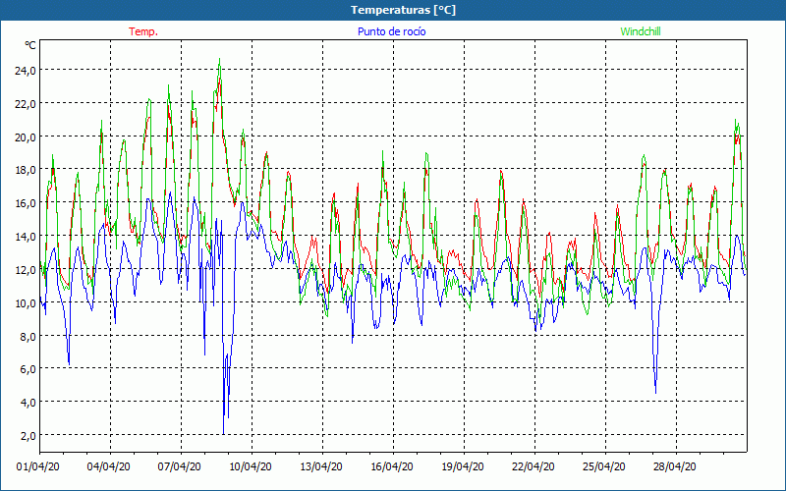Image resolution: width=786 pixels, height=491 pixels.
Task: Click the 20,0 y-axis value
Action: pyautogui.click(x=26, y=136)
